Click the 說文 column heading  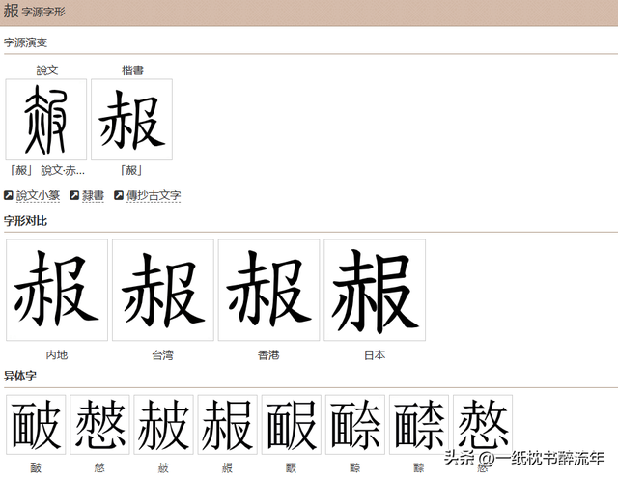pos(47,70)
